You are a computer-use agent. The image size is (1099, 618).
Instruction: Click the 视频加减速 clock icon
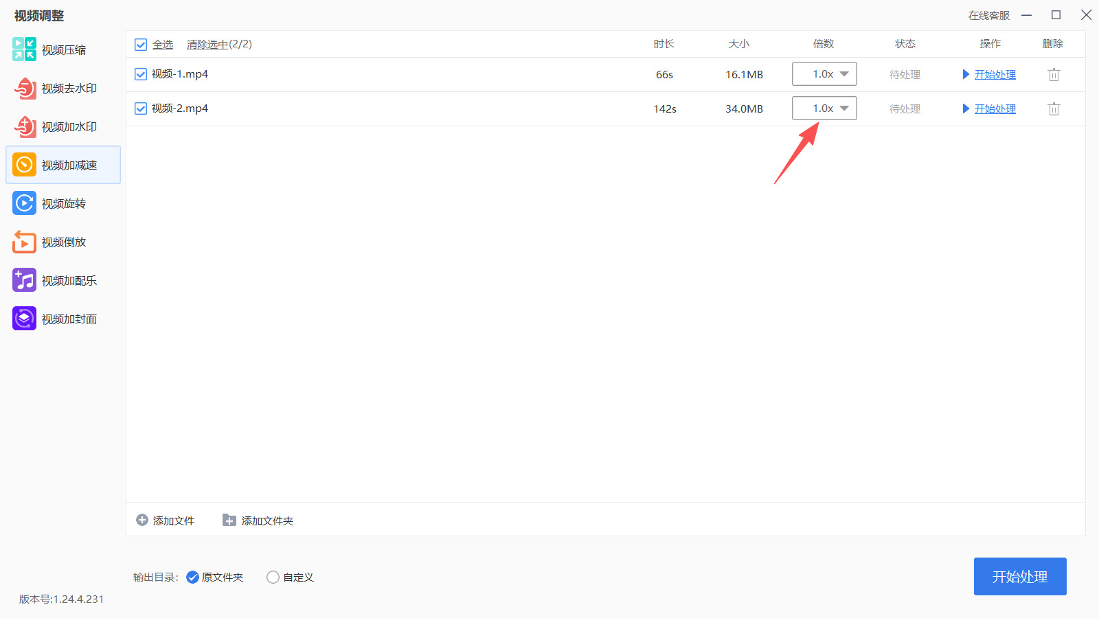pos(24,165)
